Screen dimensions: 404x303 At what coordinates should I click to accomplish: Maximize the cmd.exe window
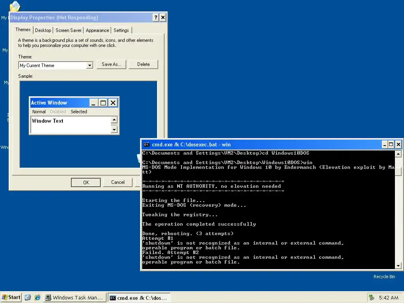coord(391,144)
